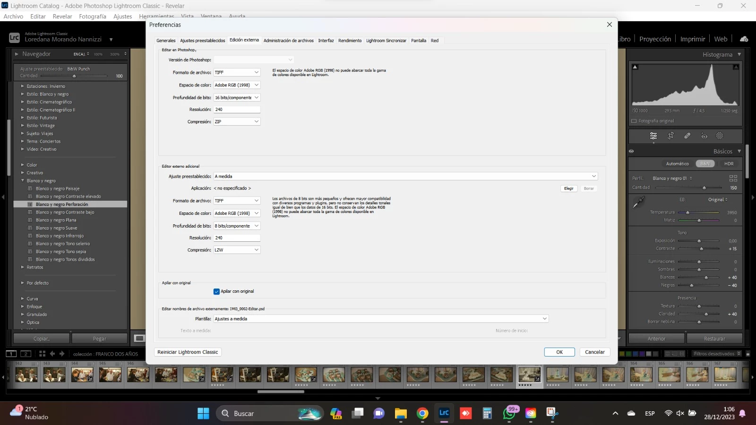This screenshot has height=425, width=756.
Task: Click Restaurar button in right panel
Action: pos(714,339)
